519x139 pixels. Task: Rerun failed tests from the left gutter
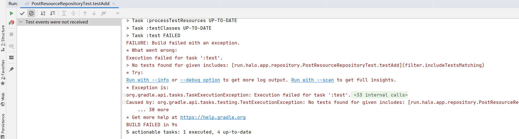pos(11,22)
